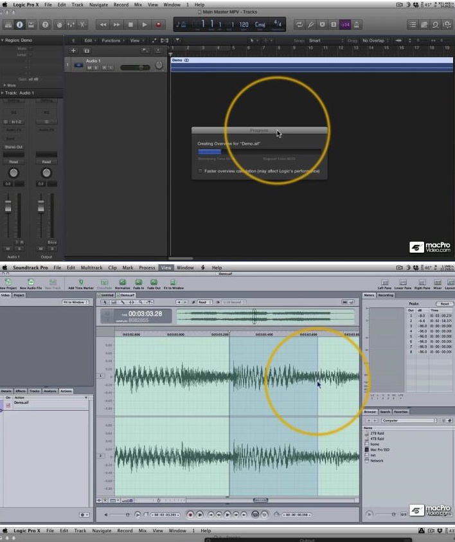Image resolution: width=455 pixels, height=542 pixels.
Task: Click the New Audio File icon
Action: tap(31, 284)
